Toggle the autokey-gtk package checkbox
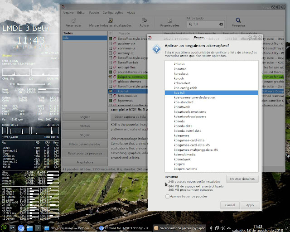This screenshot has width=290, height=232. [x=110, y=43]
